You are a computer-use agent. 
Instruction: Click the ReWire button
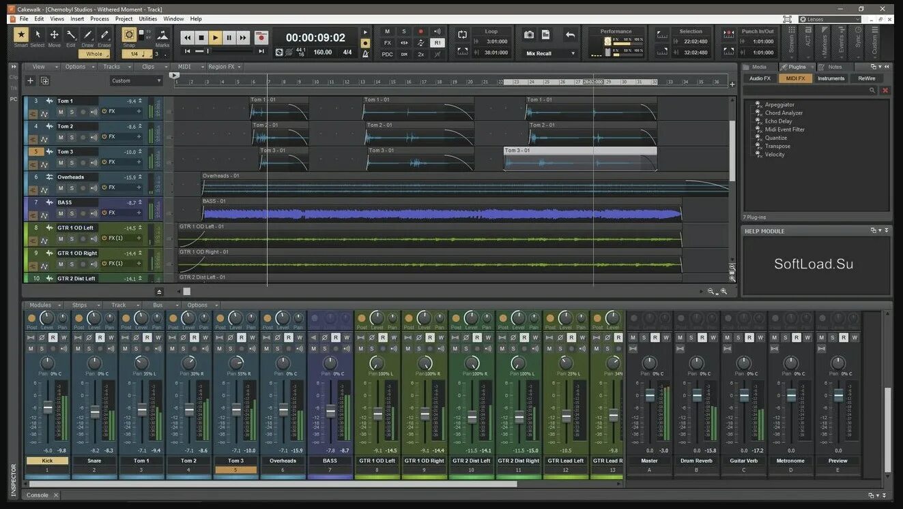point(866,78)
